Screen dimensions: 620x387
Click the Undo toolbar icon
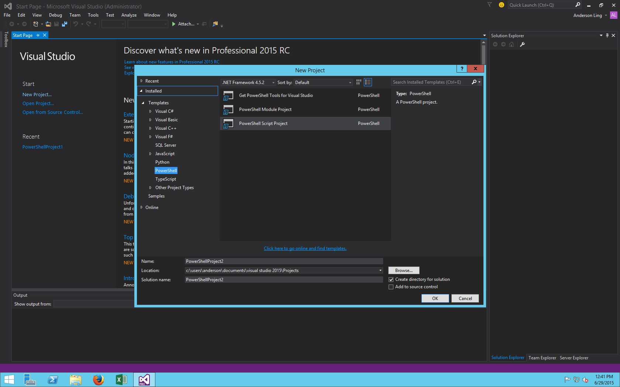(x=76, y=24)
